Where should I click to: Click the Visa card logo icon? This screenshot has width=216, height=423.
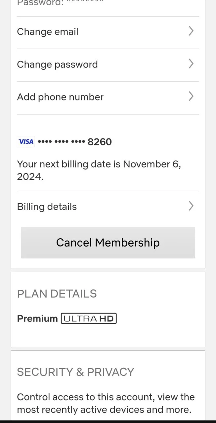tap(26, 142)
